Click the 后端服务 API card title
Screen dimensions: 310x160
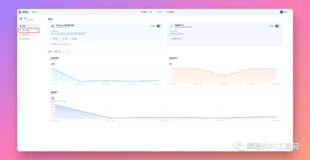[179, 25]
